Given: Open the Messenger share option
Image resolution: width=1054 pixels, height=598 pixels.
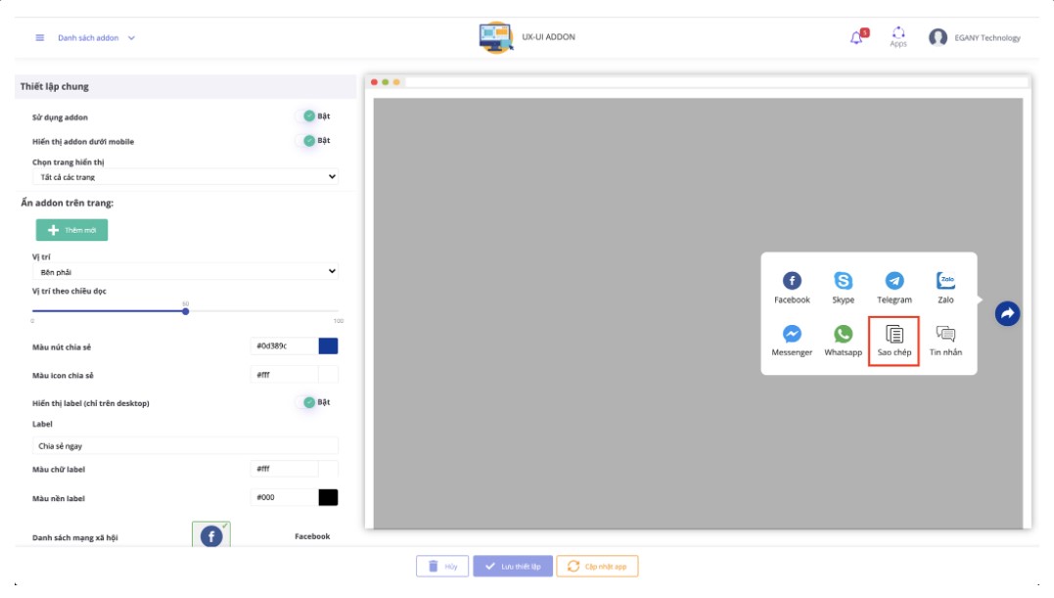Looking at the screenshot, I should pyautogui.click(x=792, y=334).
